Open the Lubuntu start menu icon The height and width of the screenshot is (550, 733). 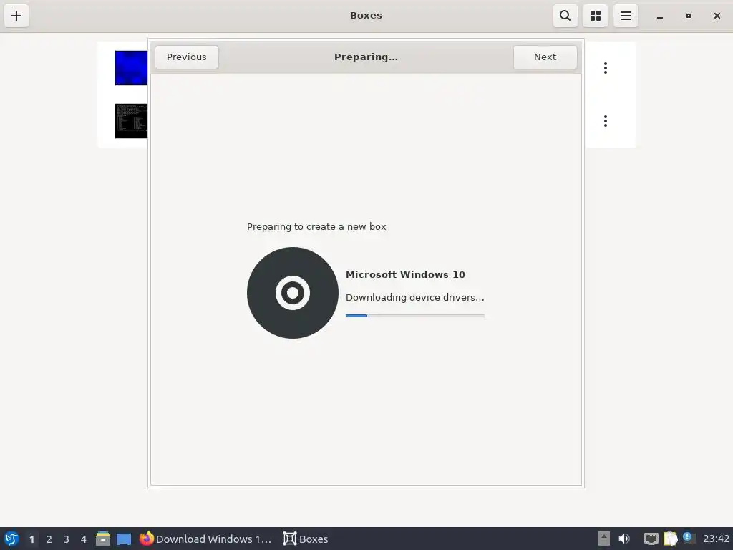(x=11, y=539)
